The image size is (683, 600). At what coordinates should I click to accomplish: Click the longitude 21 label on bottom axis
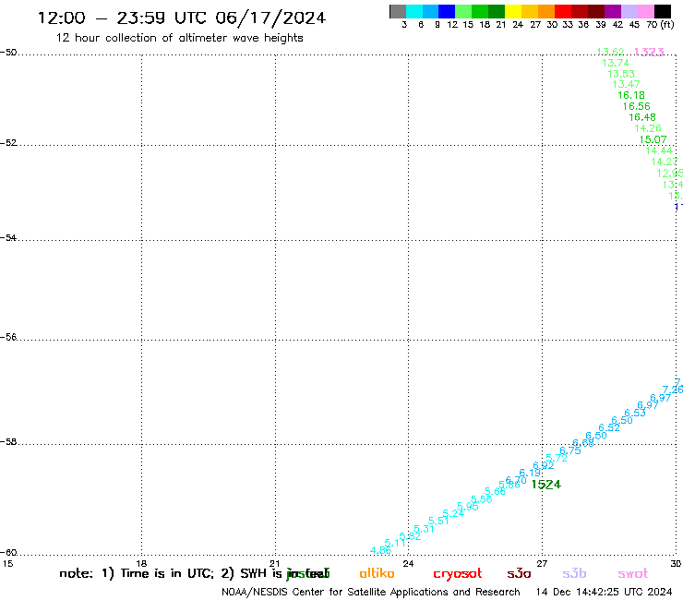click(x=275, y=563)
